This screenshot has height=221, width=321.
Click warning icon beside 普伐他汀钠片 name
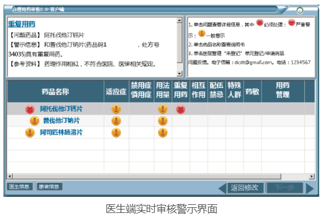pos(35,121)
